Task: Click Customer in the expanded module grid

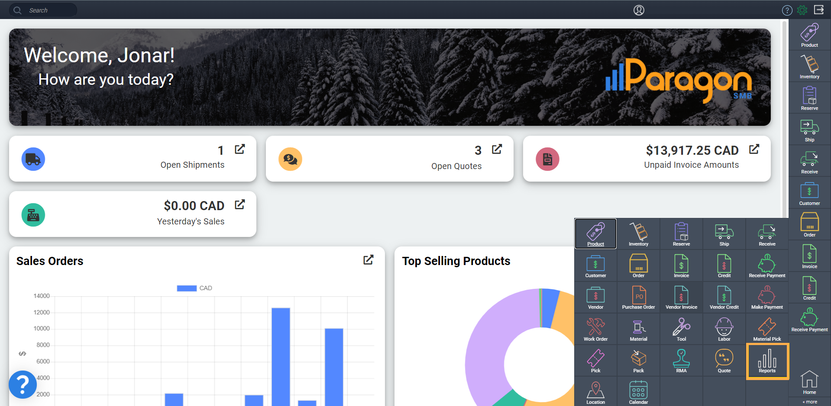Action: click(x=595, y=266)
